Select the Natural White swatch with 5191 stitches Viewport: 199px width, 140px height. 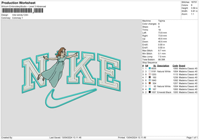[150, 71]
